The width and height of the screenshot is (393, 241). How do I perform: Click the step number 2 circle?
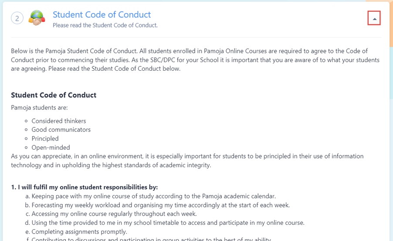click(17, 18)
